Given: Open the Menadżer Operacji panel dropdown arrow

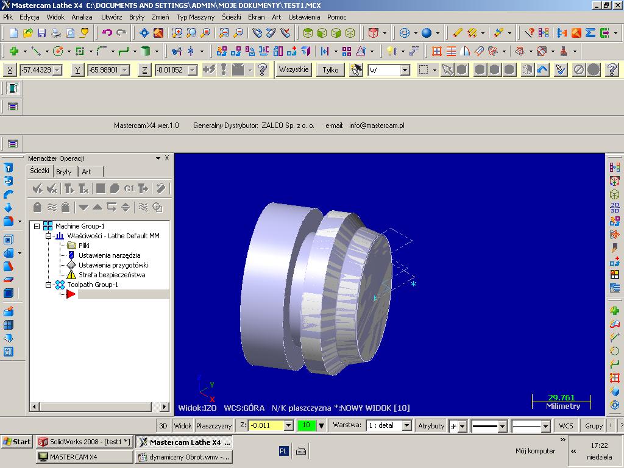Looking at the screenshot, I should coord(158,158).
